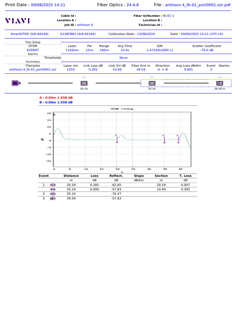Click the acquisition time 10.0s
237x316 pixels.
pos(125,50)
